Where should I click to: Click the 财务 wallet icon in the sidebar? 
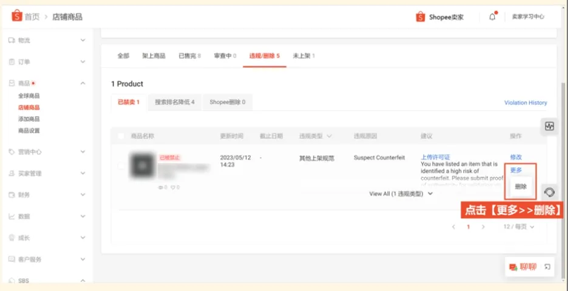click(12, 195)
